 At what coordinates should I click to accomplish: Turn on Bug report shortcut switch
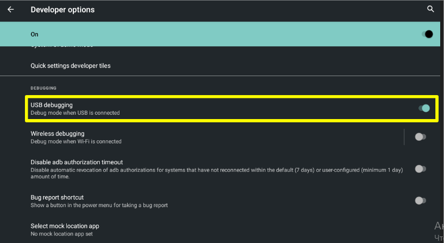[x=420, y=201]
